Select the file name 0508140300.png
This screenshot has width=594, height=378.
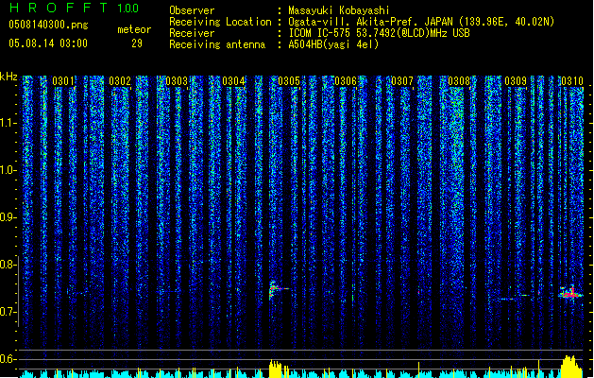(x=48, y=25)
